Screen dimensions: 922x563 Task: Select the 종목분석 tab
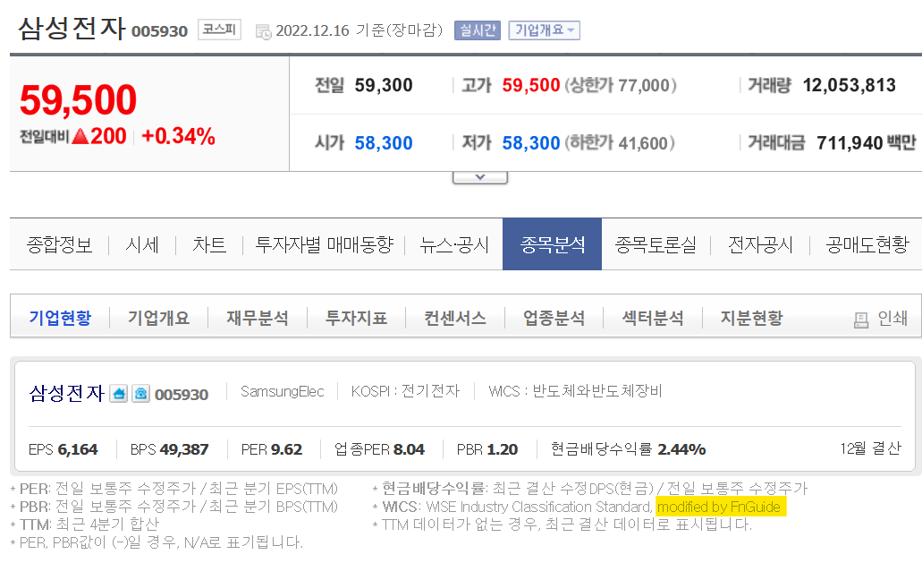(552, 244)
